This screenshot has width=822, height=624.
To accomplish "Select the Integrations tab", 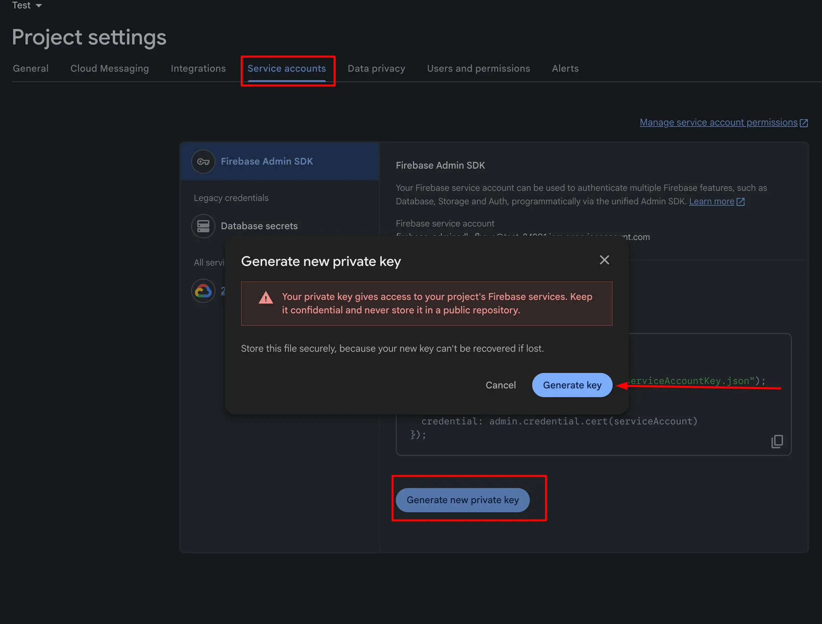I will tap(198, 68).
